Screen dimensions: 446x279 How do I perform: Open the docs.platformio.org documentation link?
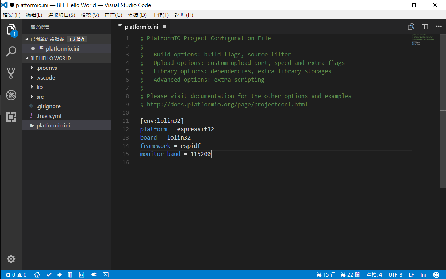[x=227, y=104]
